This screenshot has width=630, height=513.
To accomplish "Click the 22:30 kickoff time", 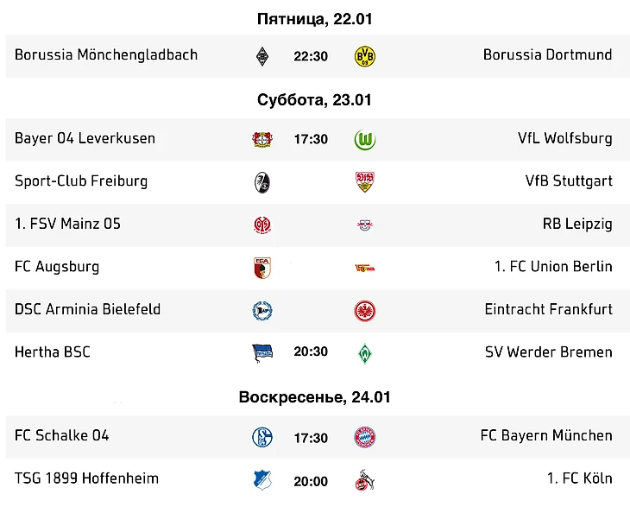I will coord(311,56).
